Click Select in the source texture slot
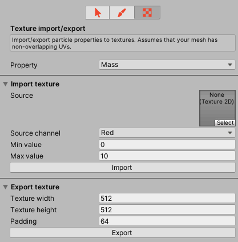The height and width of the screenshot is (242, 238). tap(225, 122)
